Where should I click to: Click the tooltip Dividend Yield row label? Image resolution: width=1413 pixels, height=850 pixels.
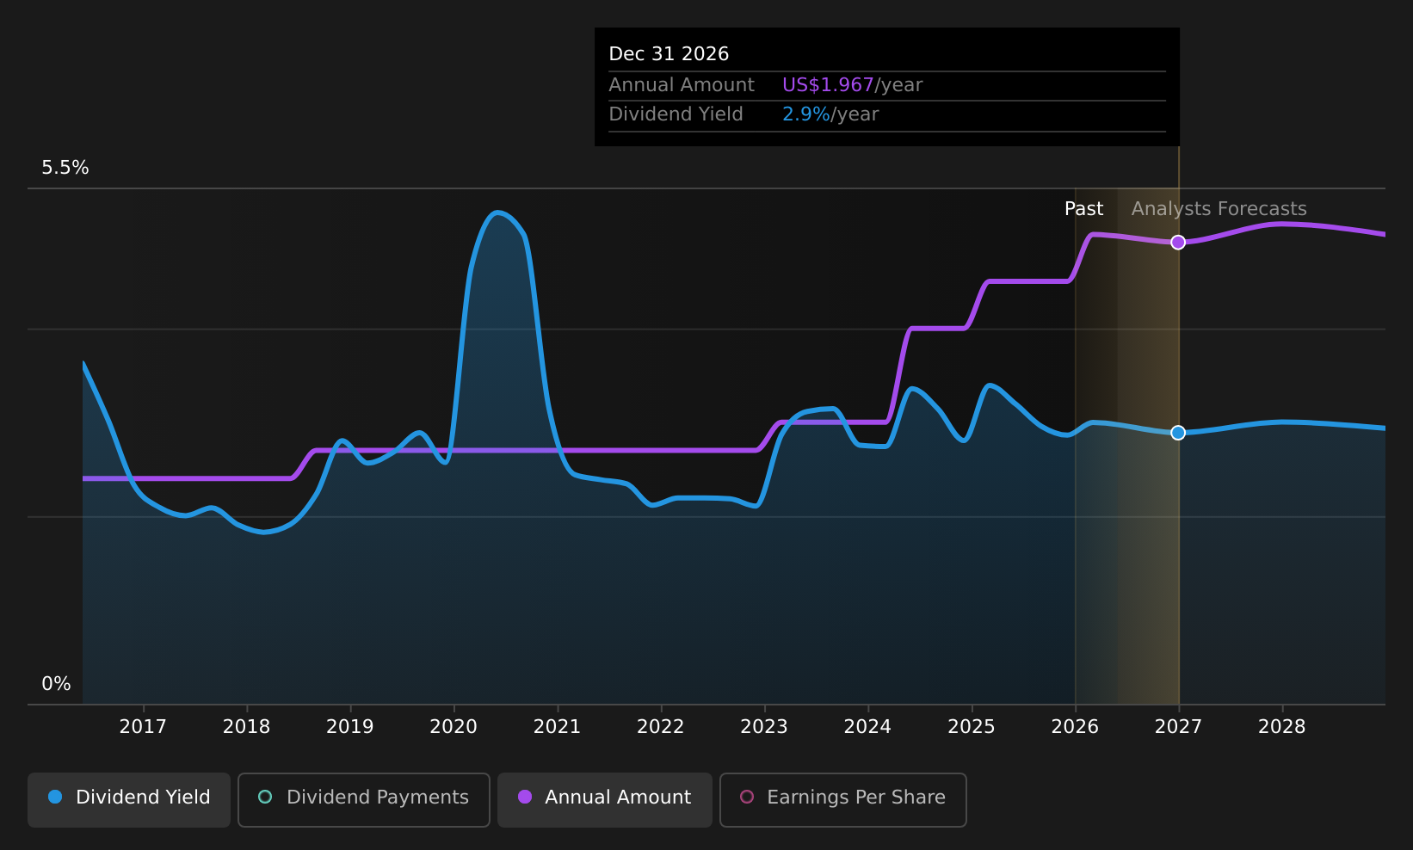[676, 114]
